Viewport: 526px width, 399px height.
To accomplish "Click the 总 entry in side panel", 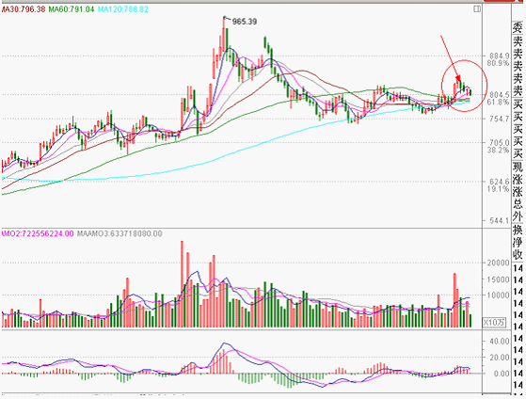I will [x=518, y=204].
